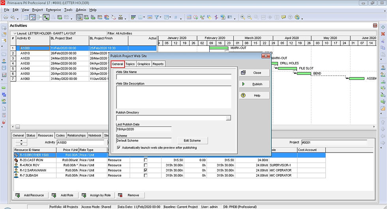This screenshot has width=387, height=209.
Task: Close the Activities view with its red X
Action: [375, 25]
